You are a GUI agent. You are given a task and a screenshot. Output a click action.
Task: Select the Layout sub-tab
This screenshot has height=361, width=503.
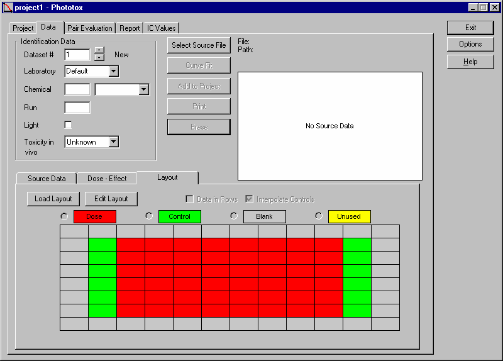(167, 177)
